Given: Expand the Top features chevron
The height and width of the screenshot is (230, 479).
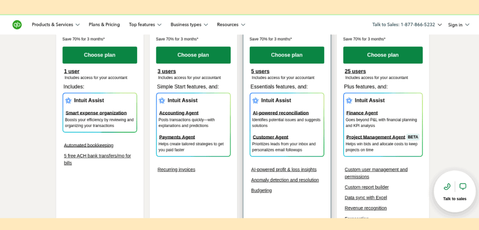Looking at the screenshot, I should click(x=159, y=25).
